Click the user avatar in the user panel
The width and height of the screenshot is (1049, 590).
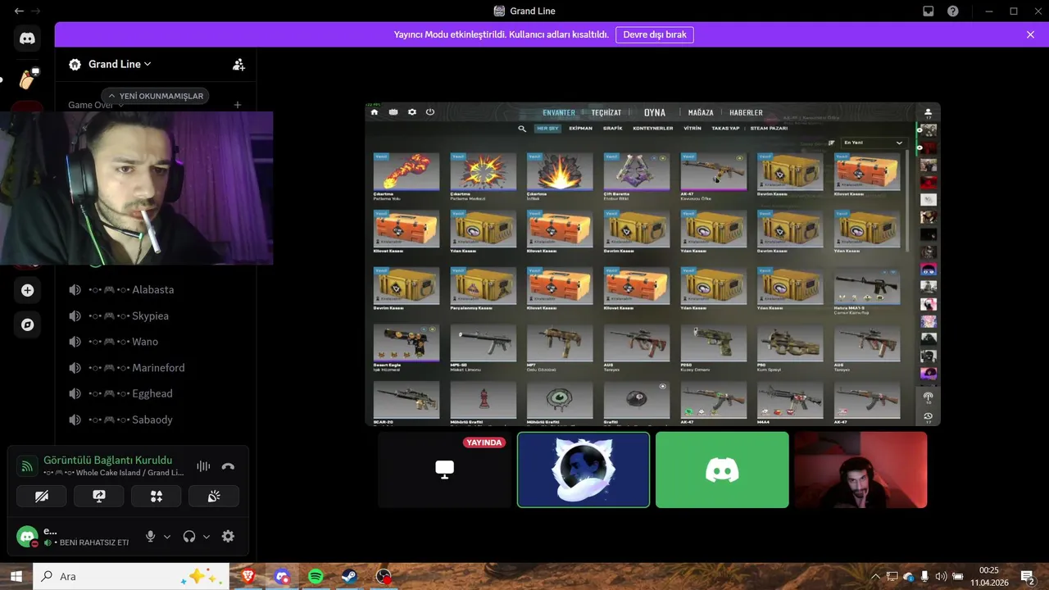27,537
